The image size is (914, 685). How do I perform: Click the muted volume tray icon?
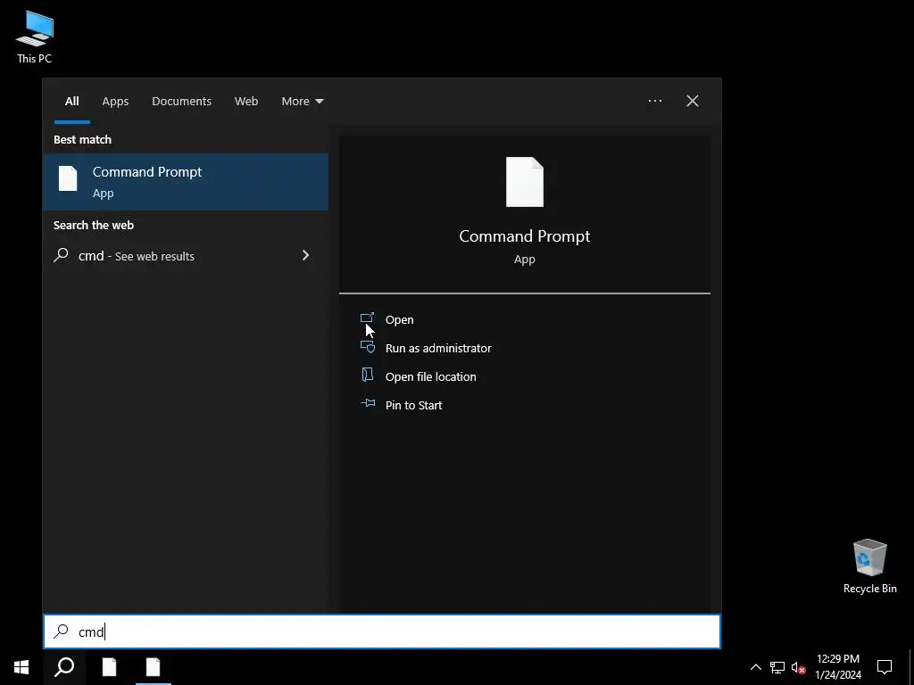[798, 667]
